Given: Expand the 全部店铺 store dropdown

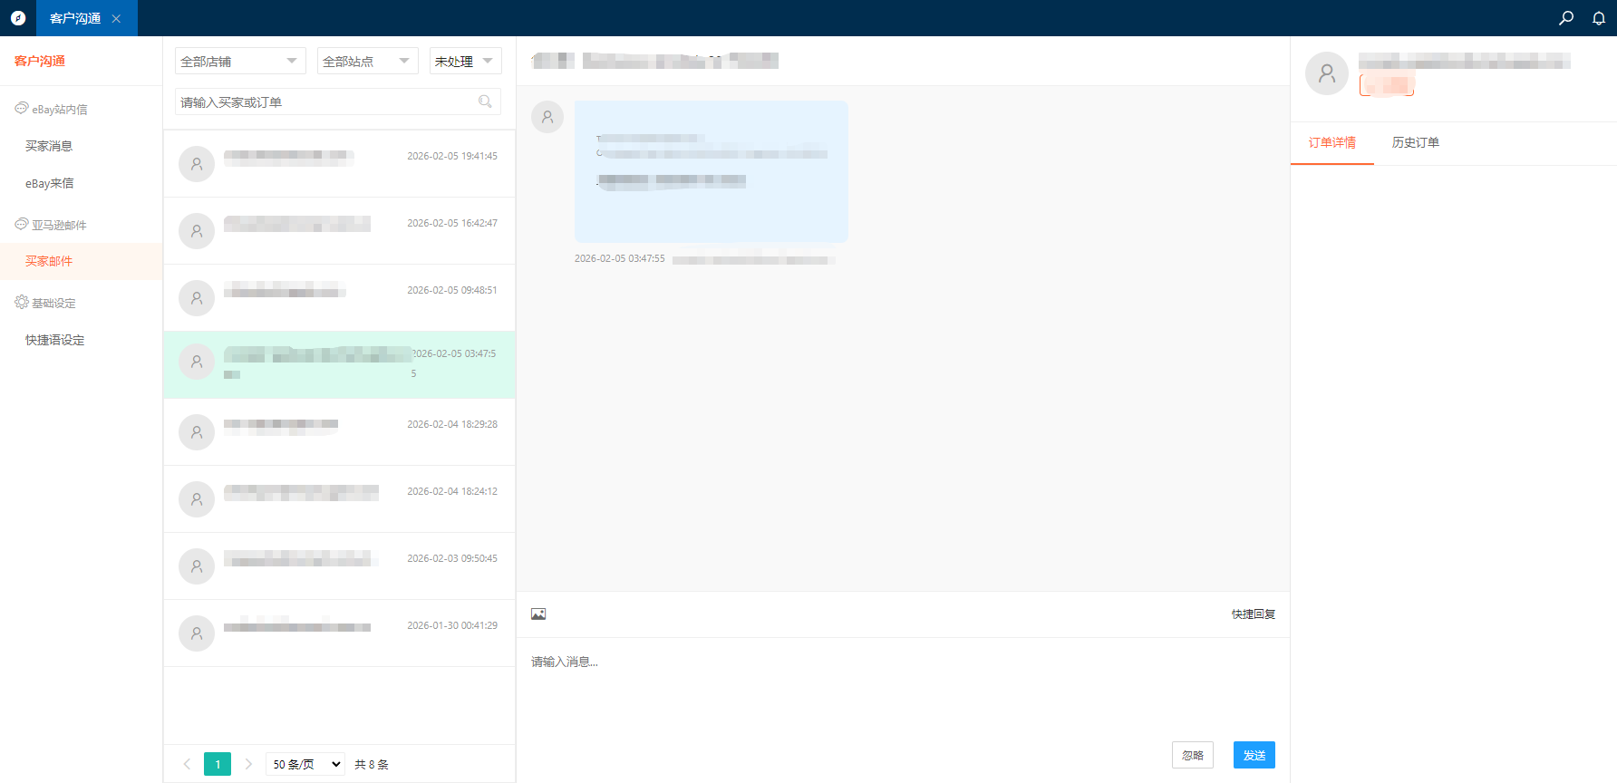Looking at the screenshot, I should point(239,61).
